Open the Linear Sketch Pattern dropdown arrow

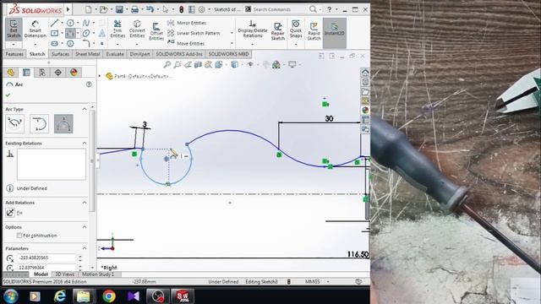click(232, 34)
